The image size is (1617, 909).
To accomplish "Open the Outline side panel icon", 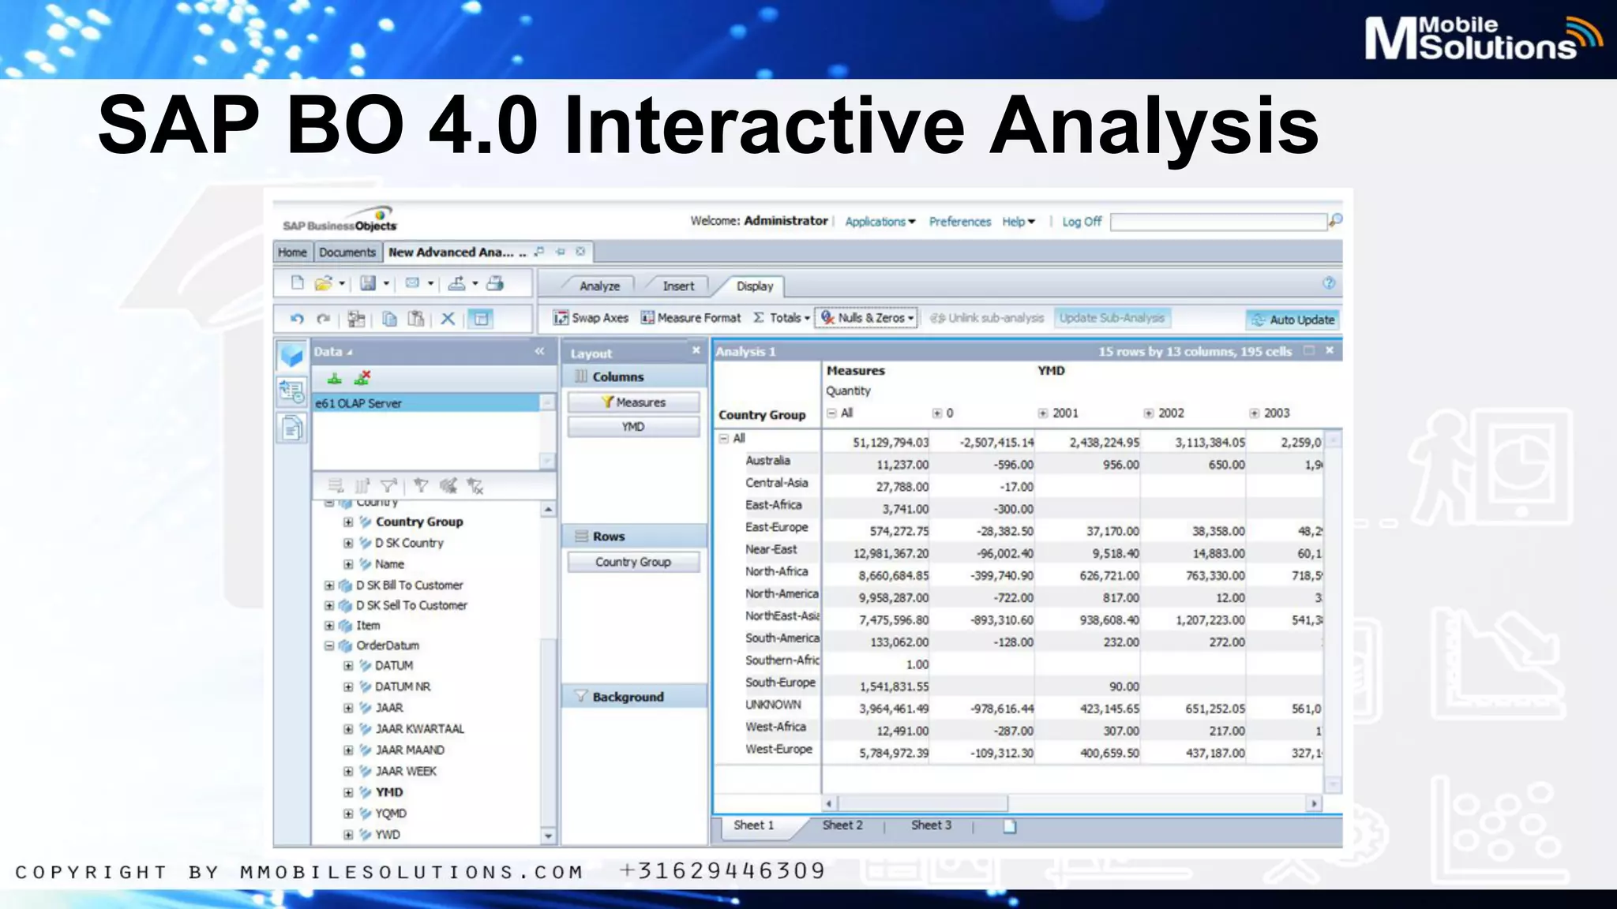I will pyautogui.click(x=291, y=428).
